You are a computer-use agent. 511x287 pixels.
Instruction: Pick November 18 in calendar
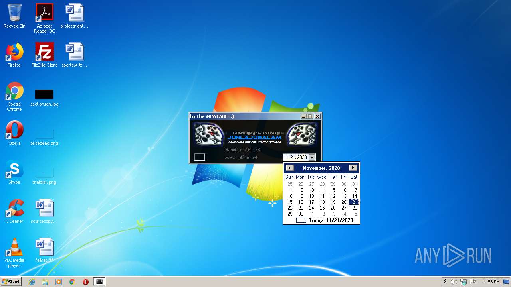tap(322, 202)
